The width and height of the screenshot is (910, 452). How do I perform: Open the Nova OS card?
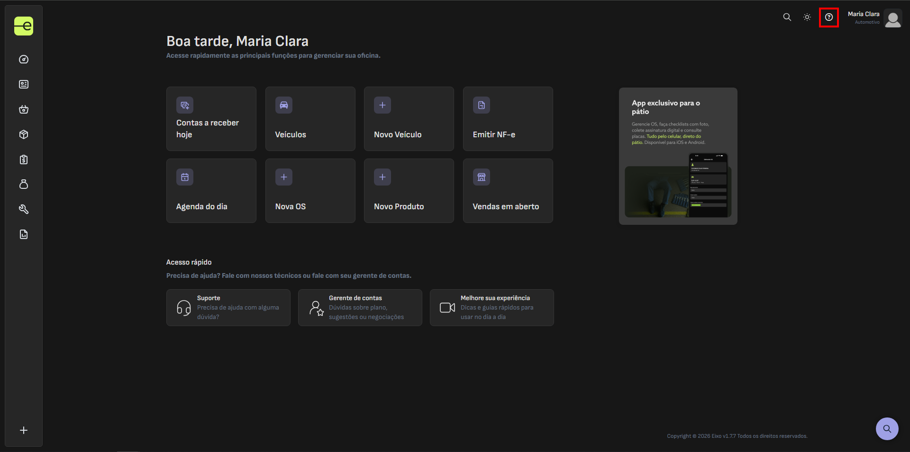coord(310,191)
